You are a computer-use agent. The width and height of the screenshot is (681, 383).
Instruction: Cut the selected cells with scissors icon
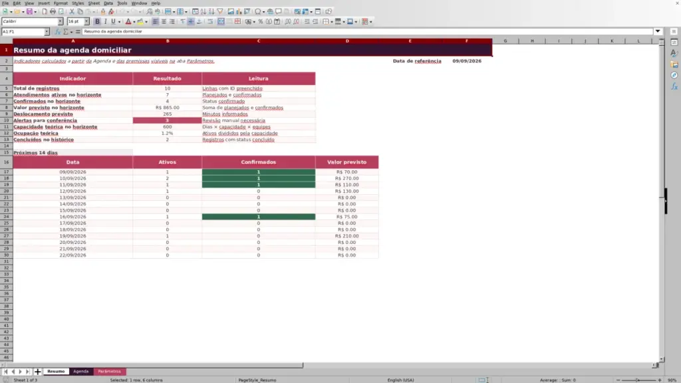tap(72, 12)
